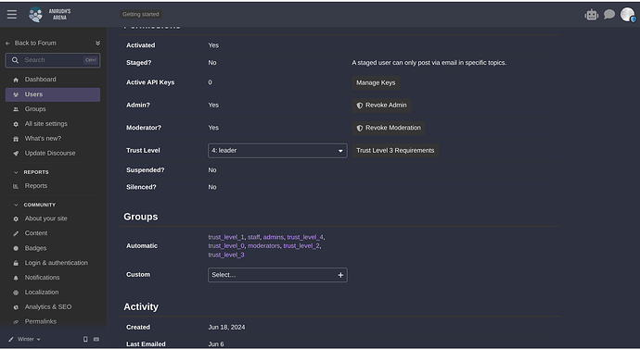Click the Badges certificate icon
640x349 pixels.
(16, 248)
